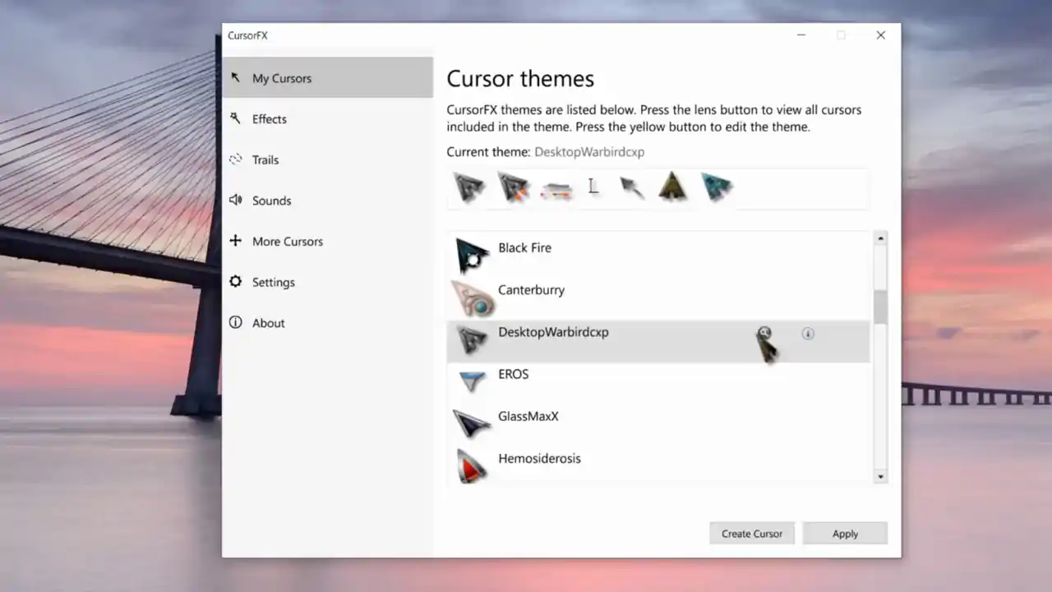Click the Settings gear icon
Screen dimensions: 1052x592
[236, 281]
